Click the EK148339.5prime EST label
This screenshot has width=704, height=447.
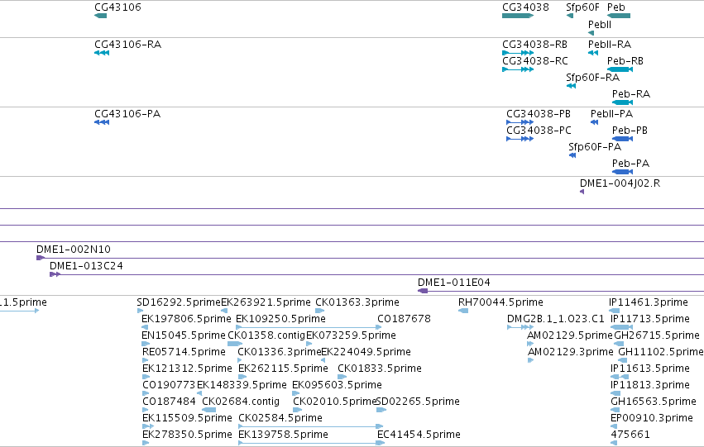pyautogui.click(x=242, y=385)
